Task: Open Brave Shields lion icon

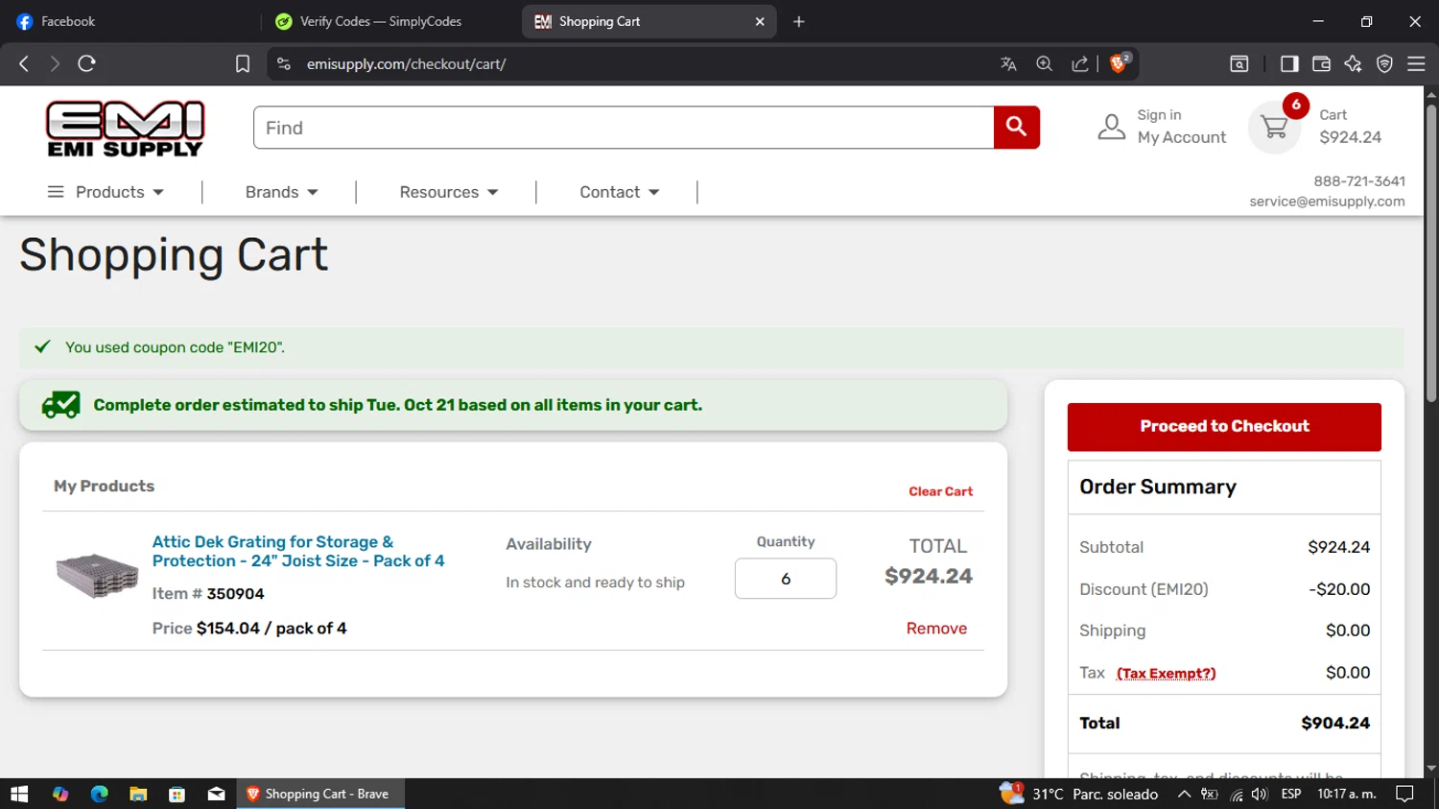Action: click(1119, 63)
